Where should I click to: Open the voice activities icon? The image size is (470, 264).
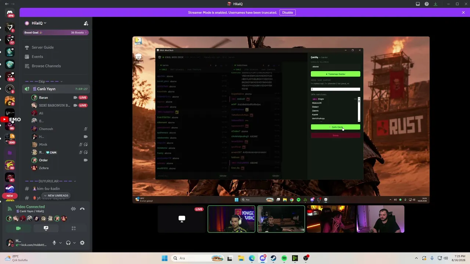click(74, 228)
